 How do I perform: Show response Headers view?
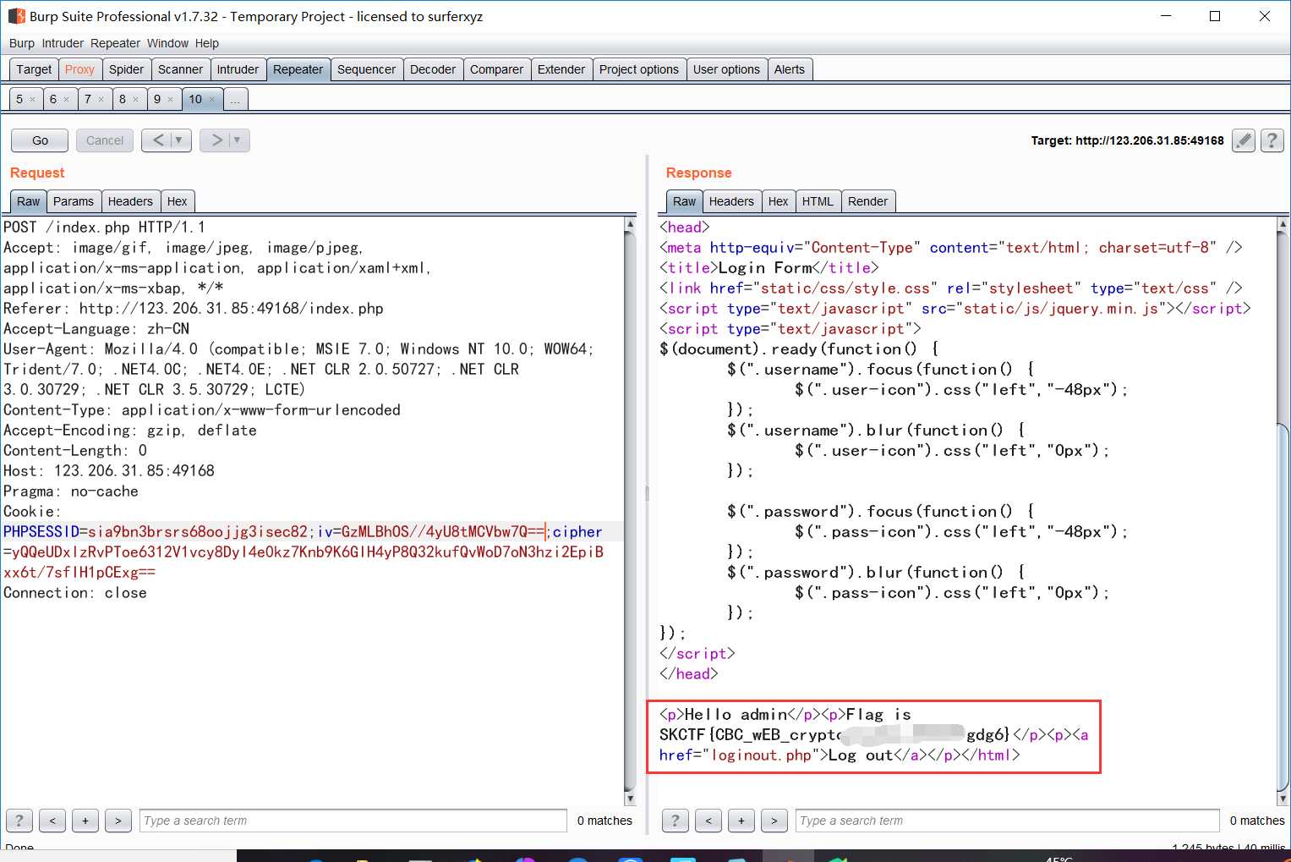[x=731, y=201]
